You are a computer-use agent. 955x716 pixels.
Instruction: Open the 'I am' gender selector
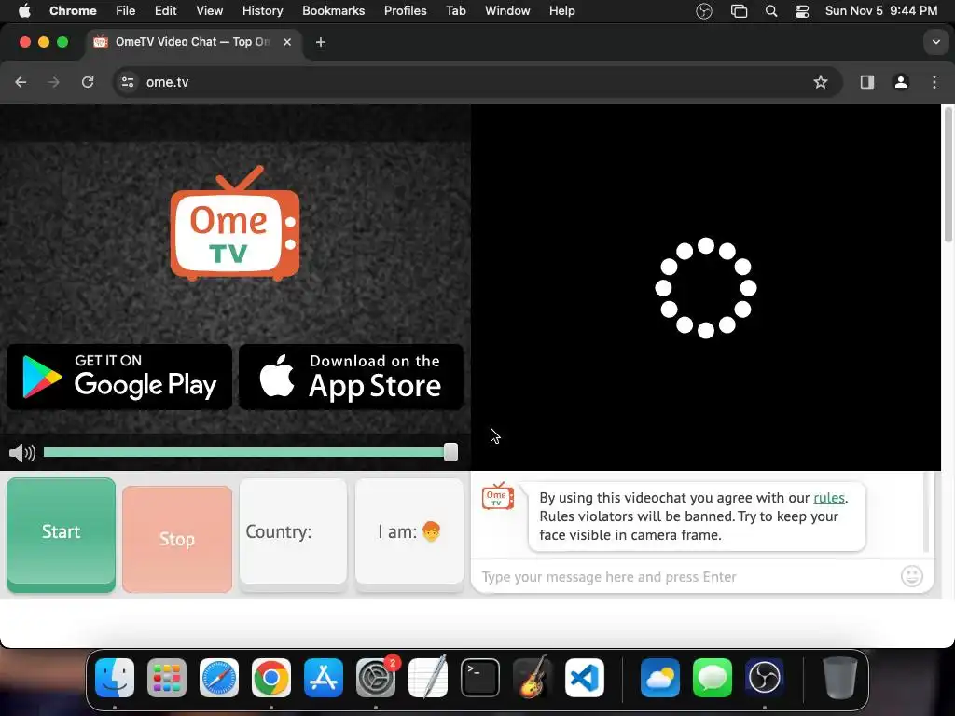coord(409,531)
